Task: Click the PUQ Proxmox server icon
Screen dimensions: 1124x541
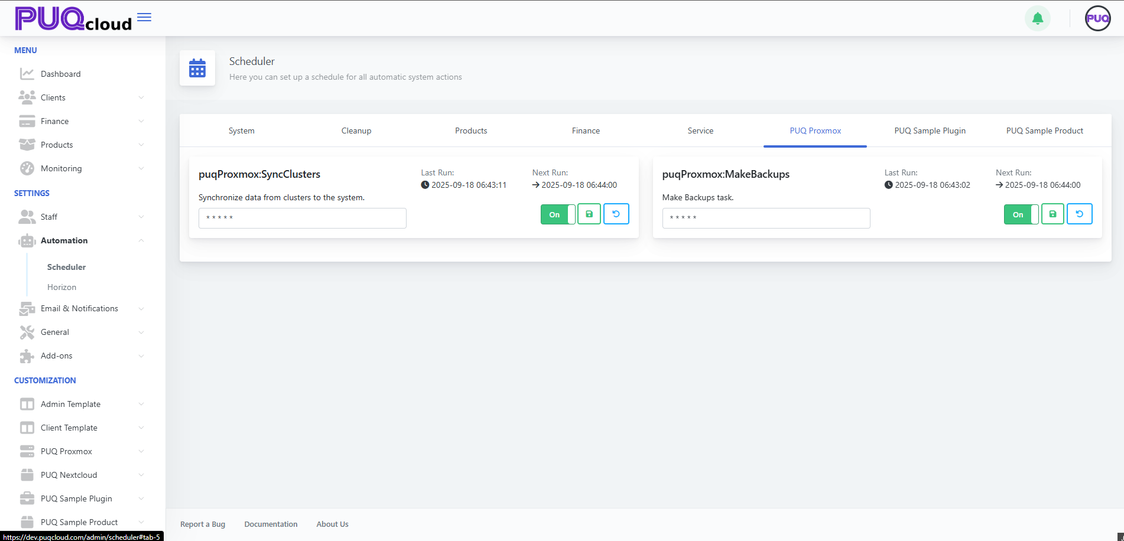Action: tap(27, 451)
